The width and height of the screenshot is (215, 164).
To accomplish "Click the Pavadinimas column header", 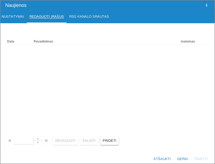I will pos(43,41).
